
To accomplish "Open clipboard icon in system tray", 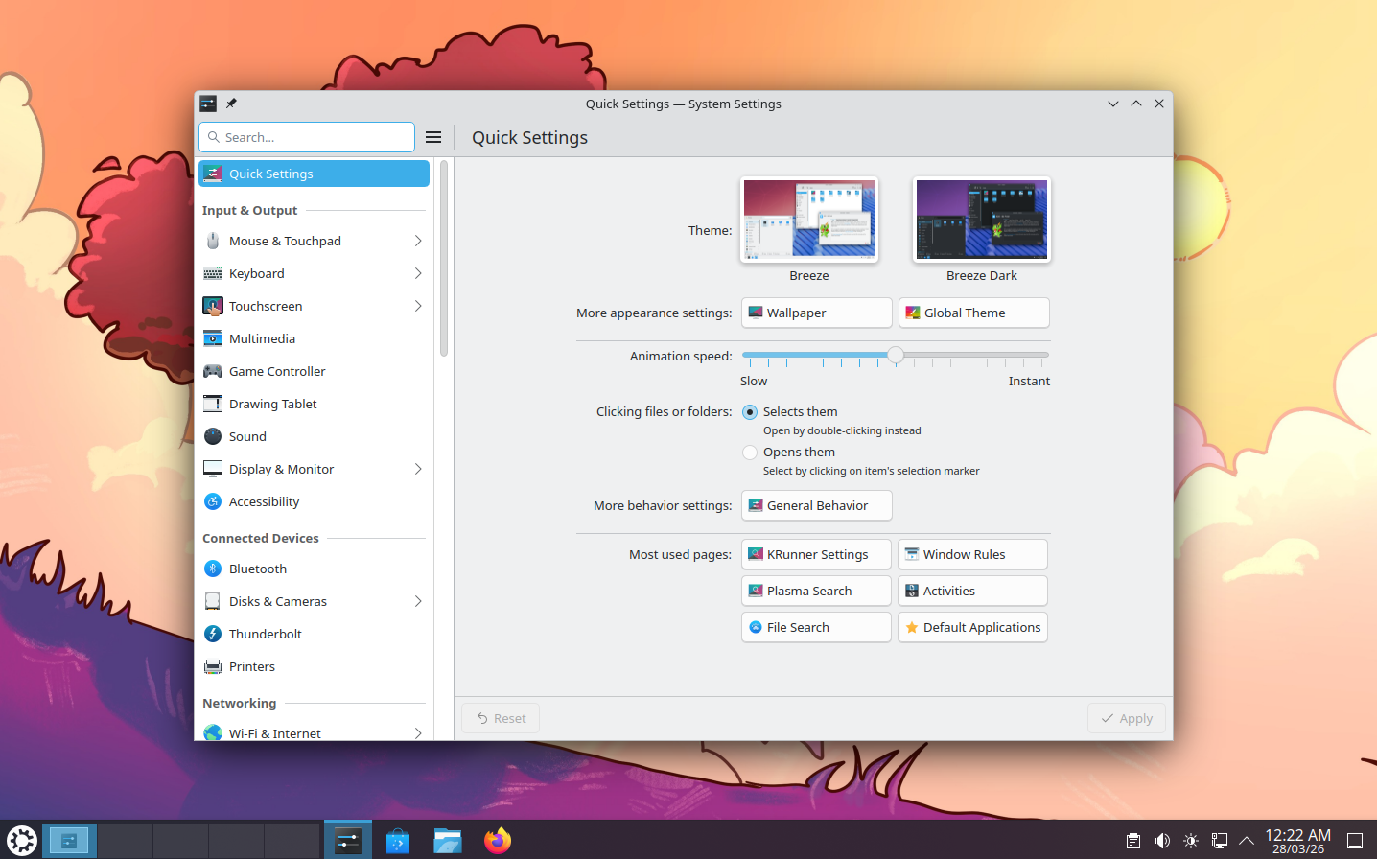I will pos(1132,841).
